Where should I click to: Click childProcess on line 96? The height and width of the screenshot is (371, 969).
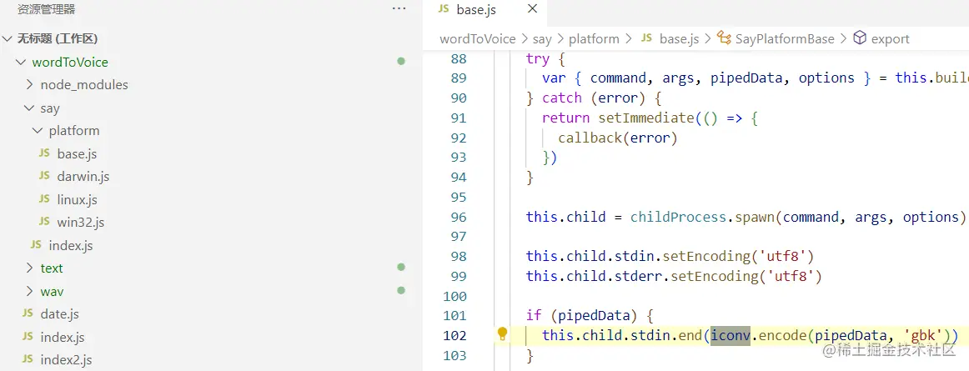click(x=680, y=217)
